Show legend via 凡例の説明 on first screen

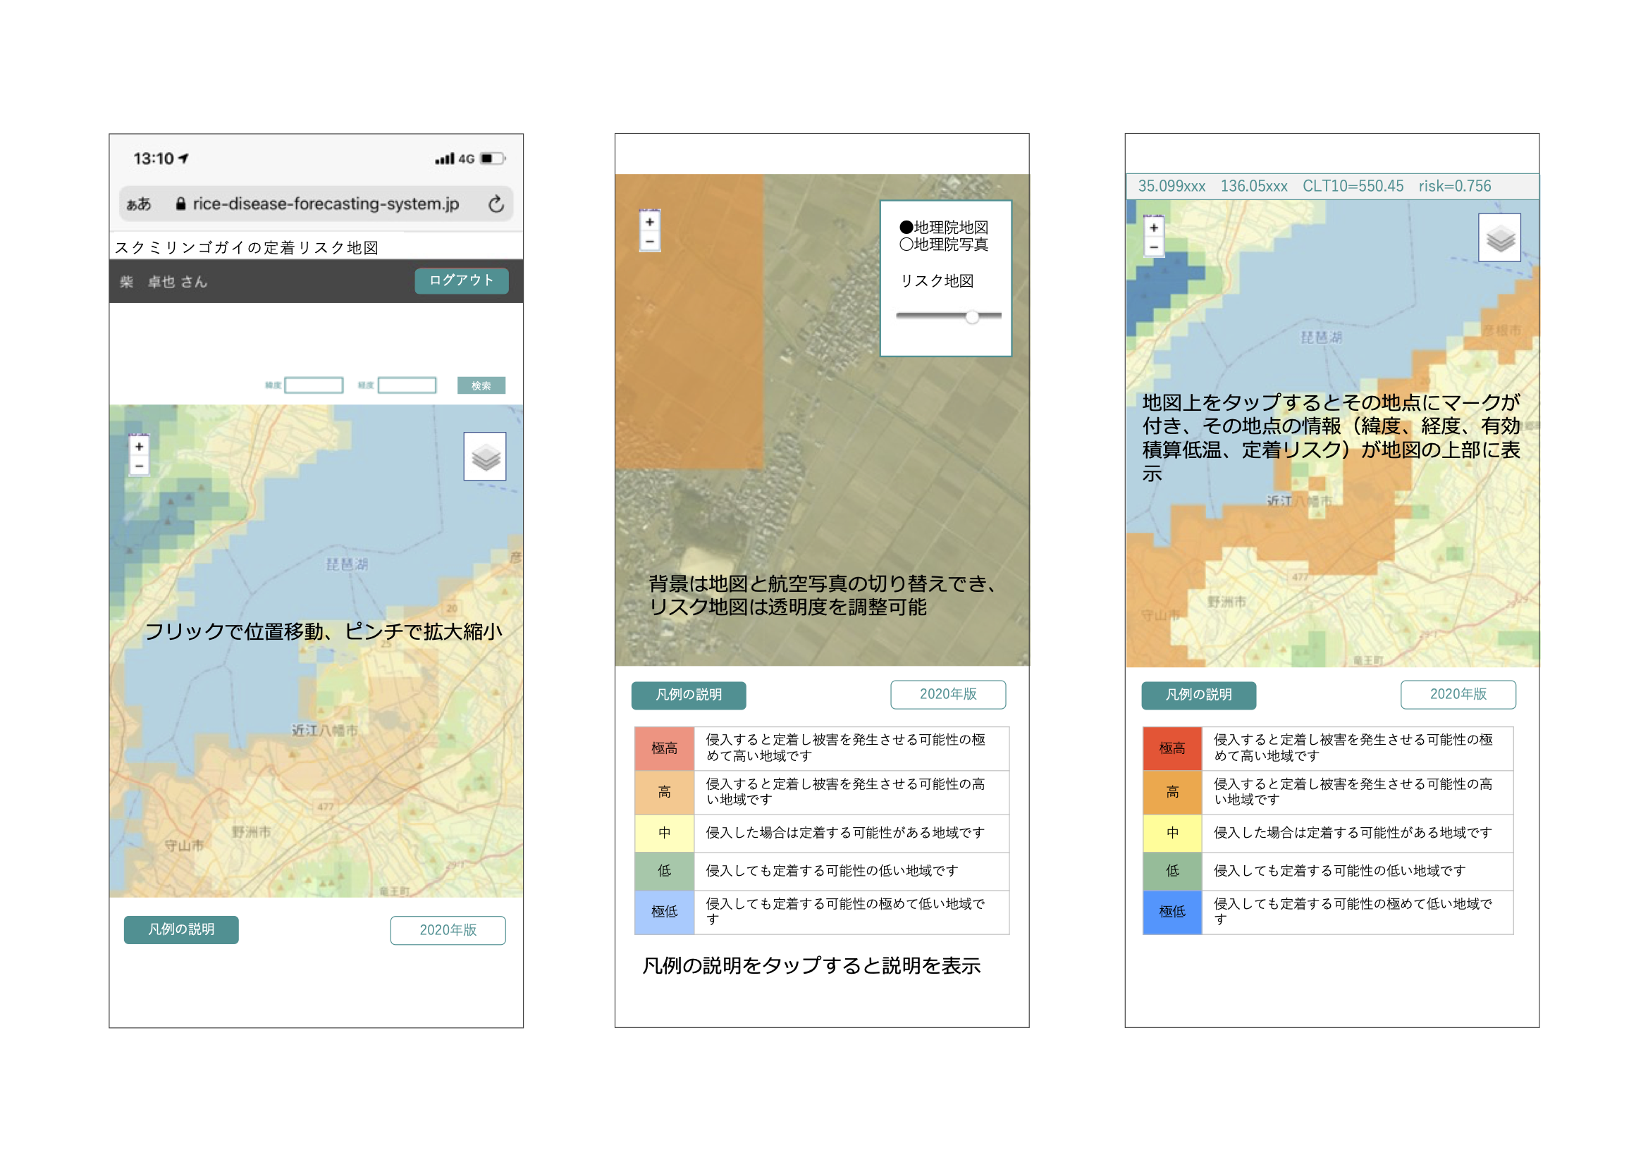point(181,930)
